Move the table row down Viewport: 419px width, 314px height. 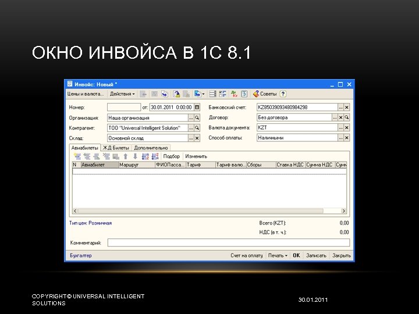click(135, 156)
